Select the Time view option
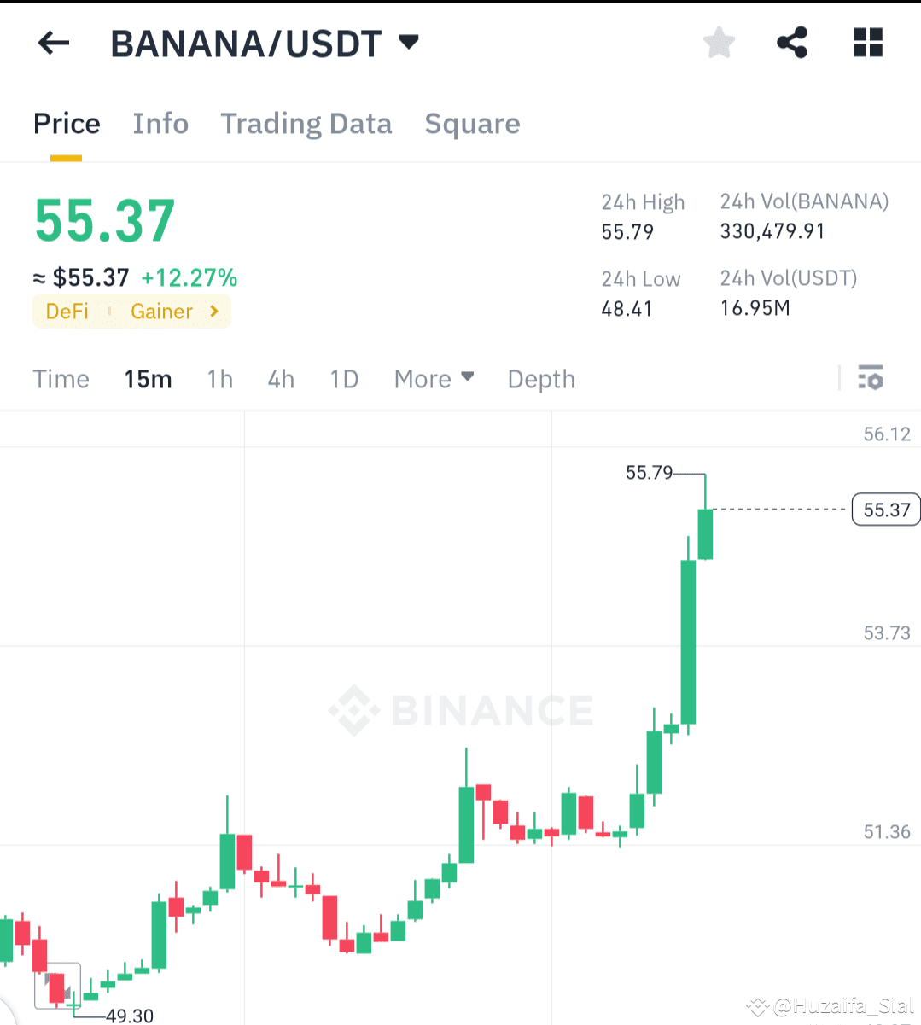 [61, 378]
